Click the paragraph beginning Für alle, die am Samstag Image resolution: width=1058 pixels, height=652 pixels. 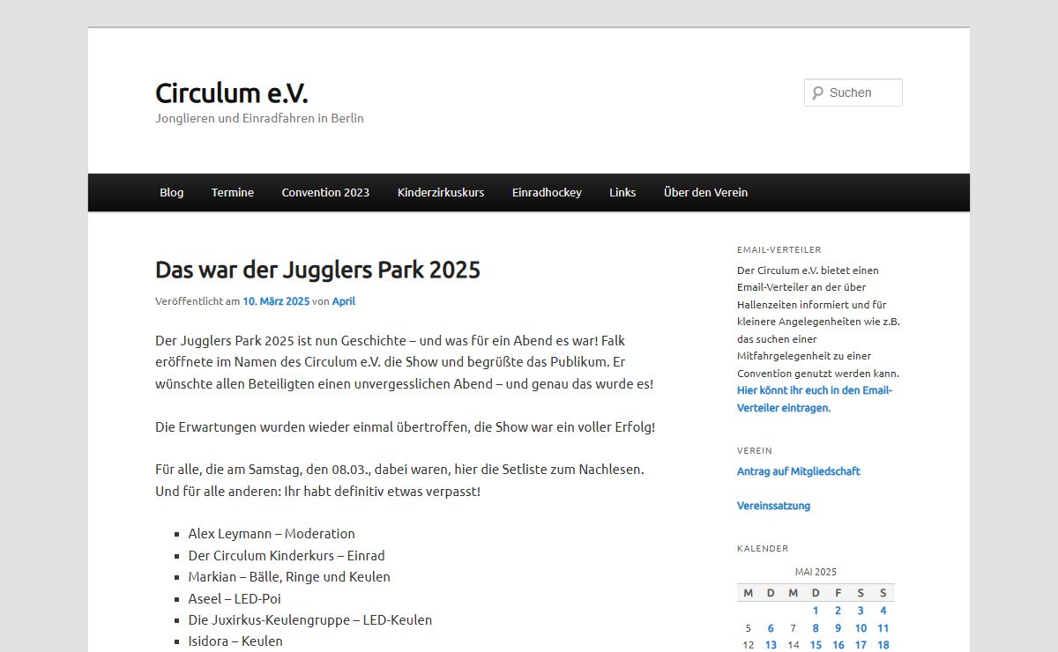[399, 481]
